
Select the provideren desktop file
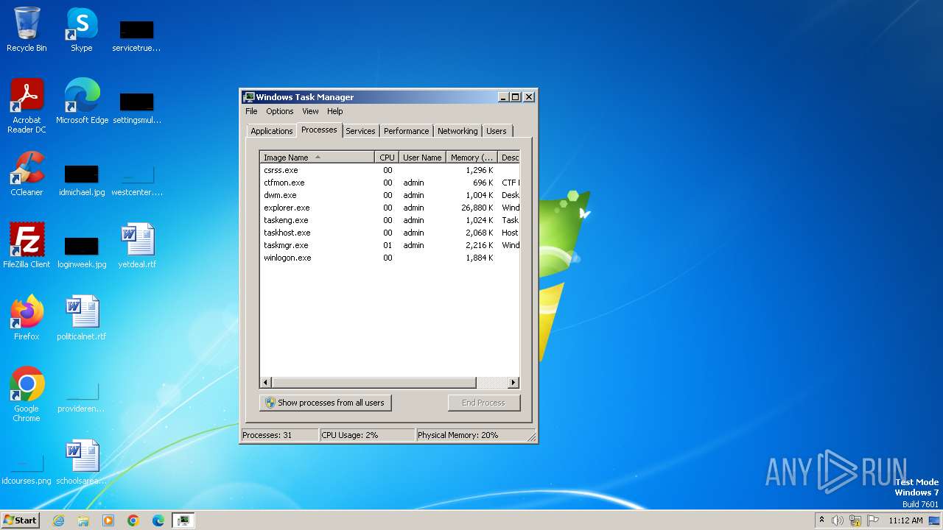[x=82, y=397]
